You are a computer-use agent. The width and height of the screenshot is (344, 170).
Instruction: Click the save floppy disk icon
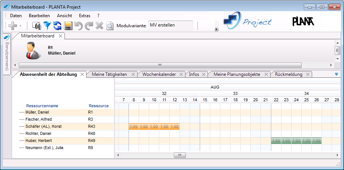pyautogui.click(x=68, y=26)
